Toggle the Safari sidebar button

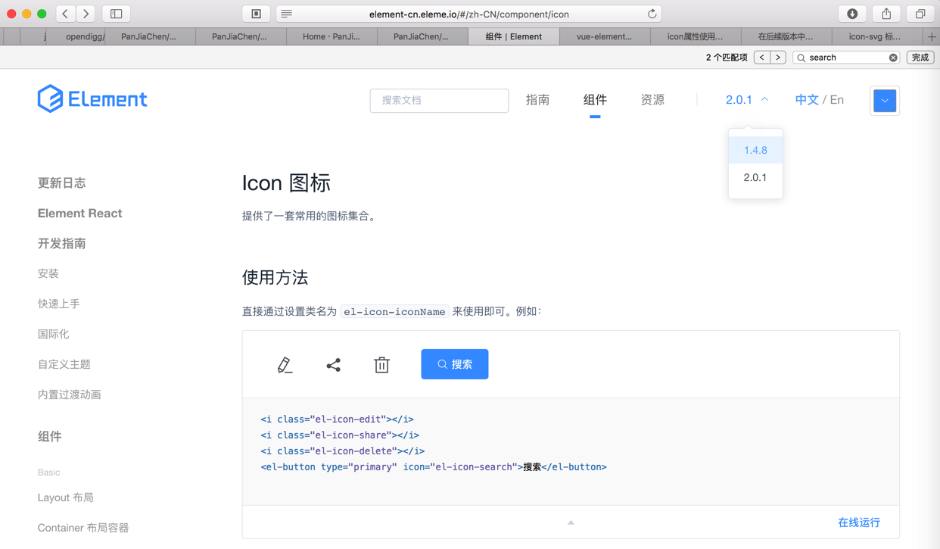(117, 14)
